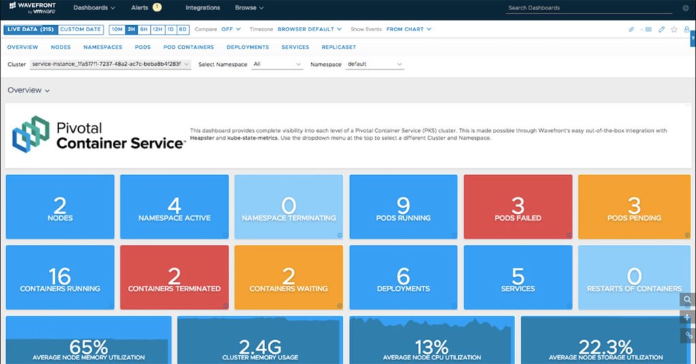696x364 pixels.
Task: Click info icon on Namespace Active tile
Action: point(225,236)
